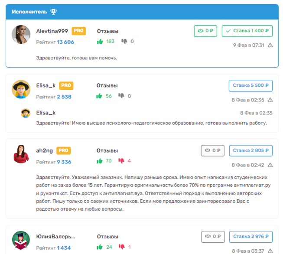This screenshot has height=254, width=283.
Task: Click the Ставка 2 976 ₽ button
Action: click(250, 237)
